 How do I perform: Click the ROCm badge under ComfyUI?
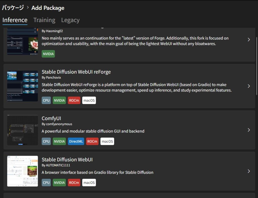pos(92,141)
